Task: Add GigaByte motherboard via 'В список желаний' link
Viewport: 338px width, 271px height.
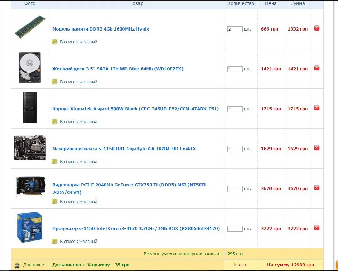Action: (79, 162)
